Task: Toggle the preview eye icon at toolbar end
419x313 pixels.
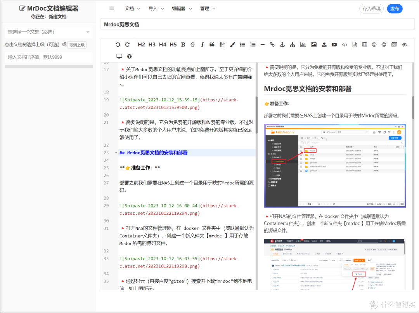Action: (404, 45)
